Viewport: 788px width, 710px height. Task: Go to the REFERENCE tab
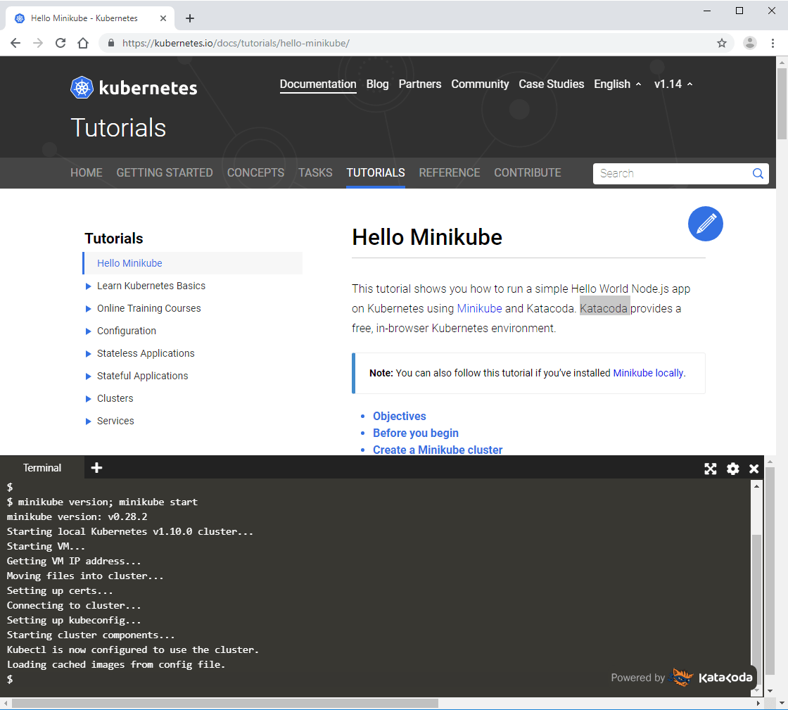pos(450,173)
